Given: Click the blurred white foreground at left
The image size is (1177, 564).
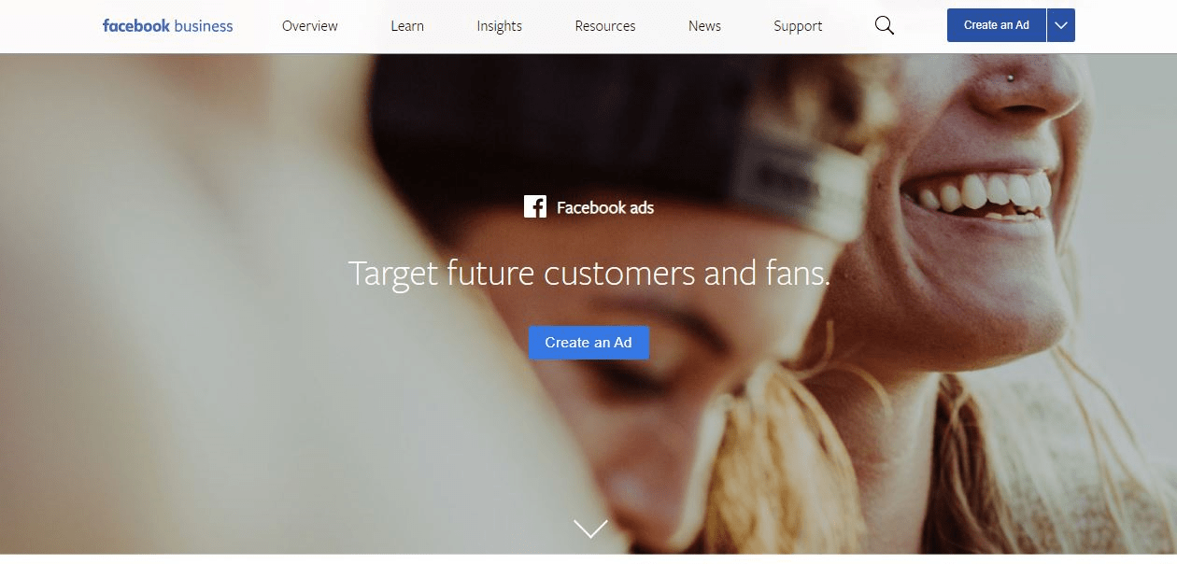Looking at the screenshot, I should [234, 327].
